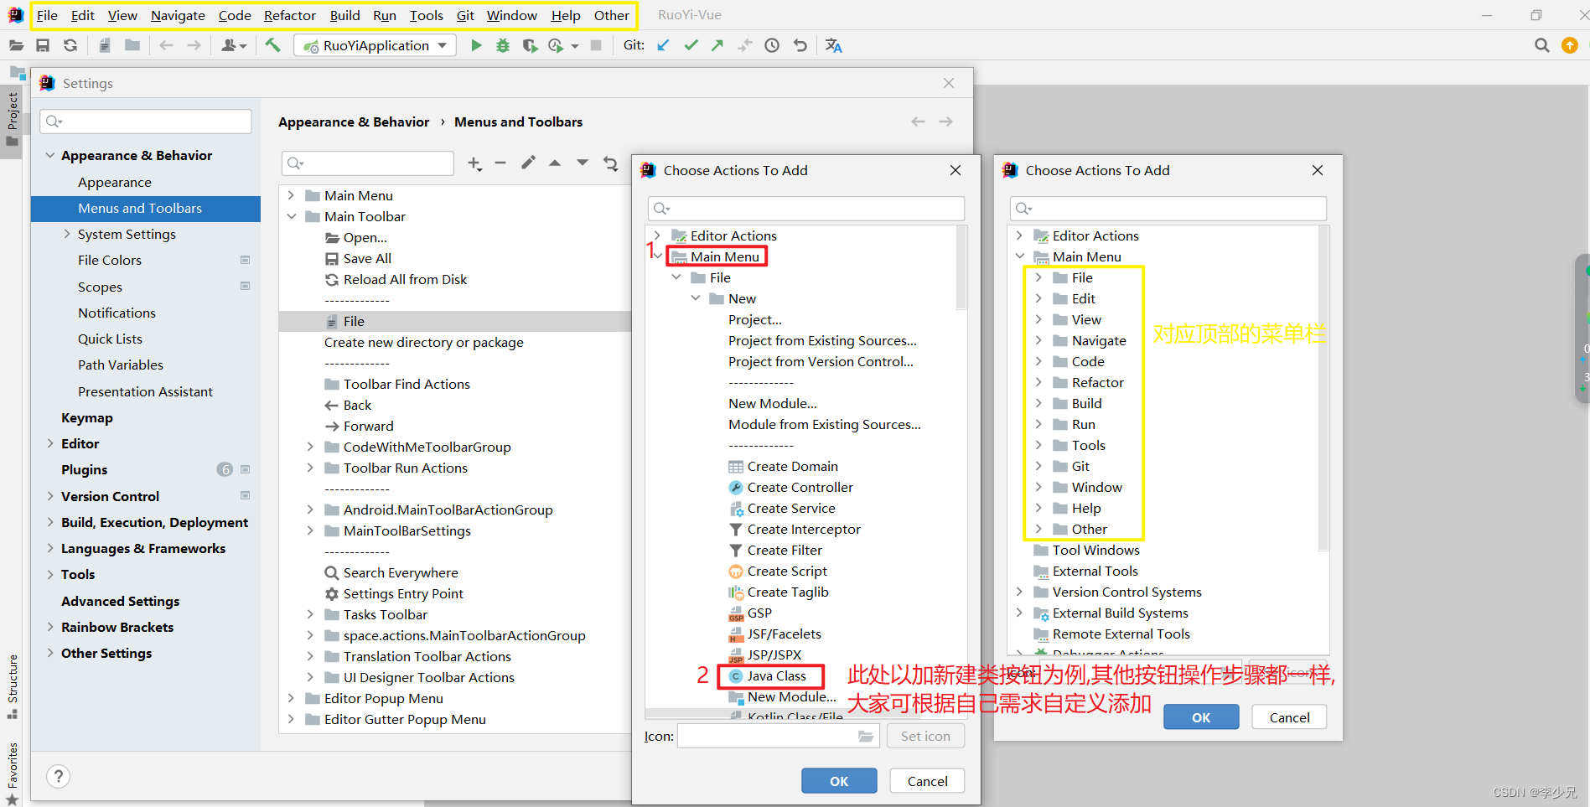The height and width of the screenshot is (807, 1590).
Task: Click the Translate icon in toolbar
Action: click(x=833, y=45)
